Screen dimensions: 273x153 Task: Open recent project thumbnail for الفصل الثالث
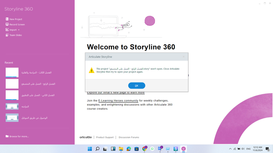click(12, 72)
